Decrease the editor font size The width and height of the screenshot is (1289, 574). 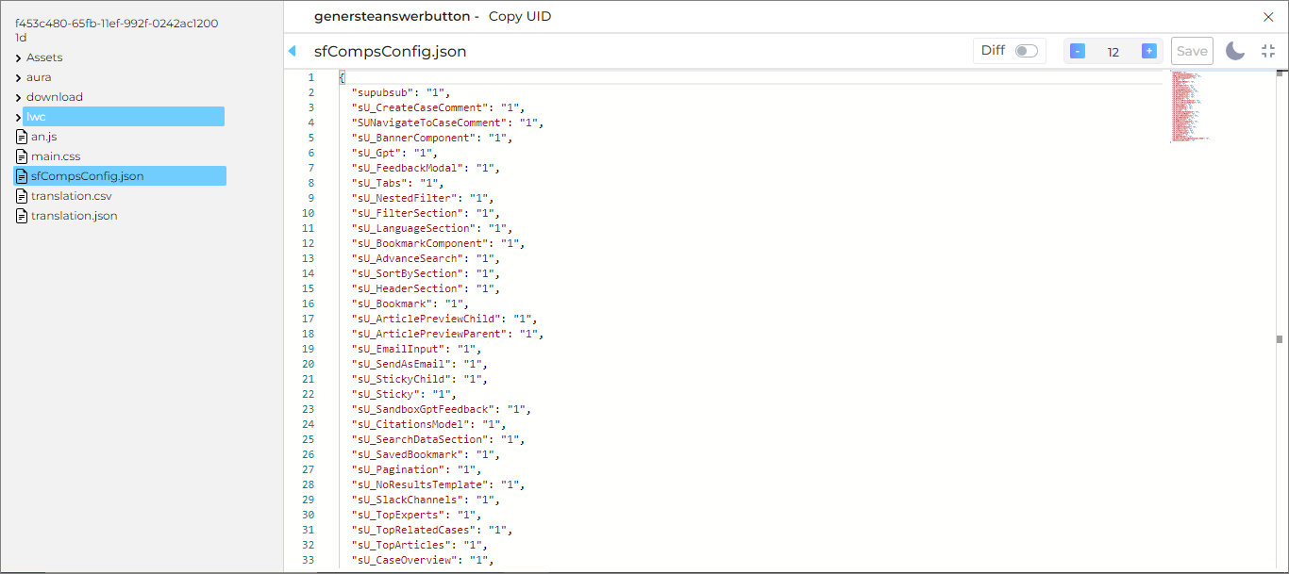coord(1078,51)
